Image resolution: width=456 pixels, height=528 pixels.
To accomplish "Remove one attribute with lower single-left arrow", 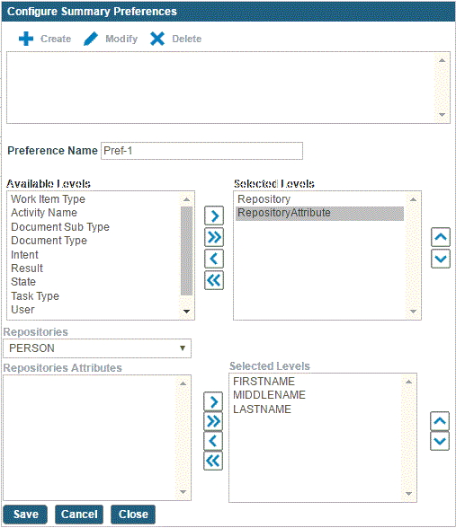I will 213,441.
